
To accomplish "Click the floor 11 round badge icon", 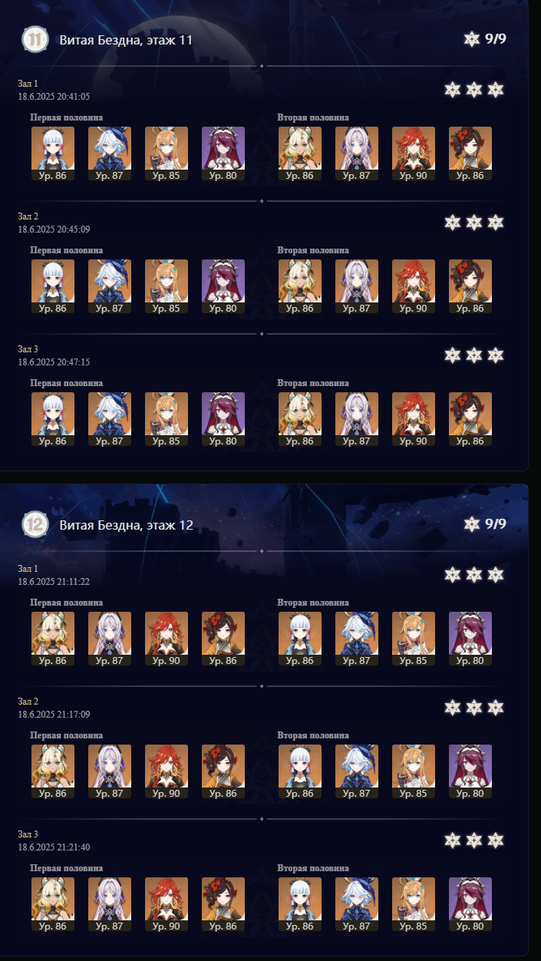I will point(34,40).
